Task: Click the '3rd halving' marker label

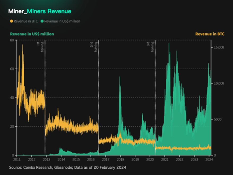Action: pyautogui.click(x=150, y=47)
